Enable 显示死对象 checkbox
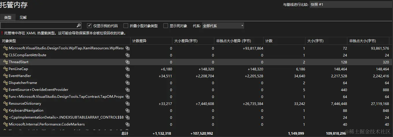This screenshot has width=393, height=137. [x=166, y=26]
